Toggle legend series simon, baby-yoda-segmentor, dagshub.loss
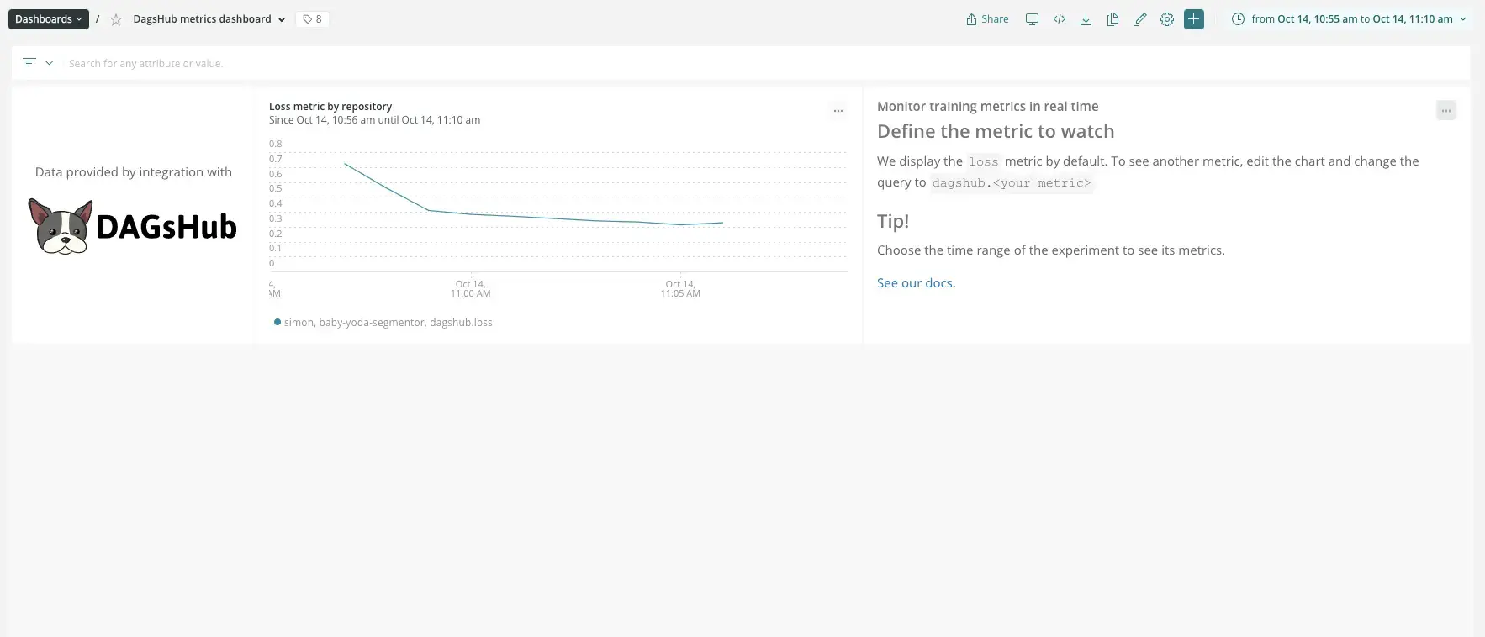This screenshot has height=637, width=1485. (x=383, y=323)
